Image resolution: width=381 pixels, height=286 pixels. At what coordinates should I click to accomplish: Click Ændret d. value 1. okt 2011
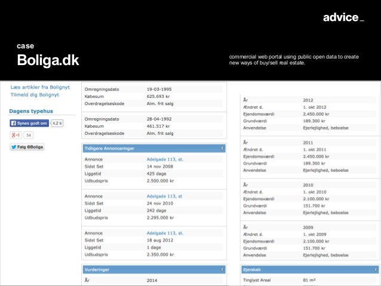315,150
